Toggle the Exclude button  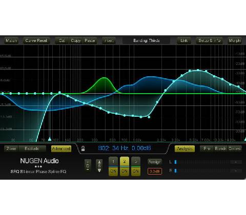[x=32, y=148]
